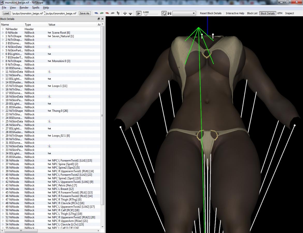
Task: Float the Block Details panel
Action: tap(99, 19)
